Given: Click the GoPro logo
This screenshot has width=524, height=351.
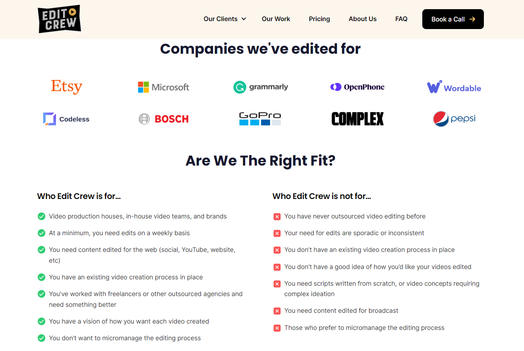Looking at the screenshot, I should (260, 119).
